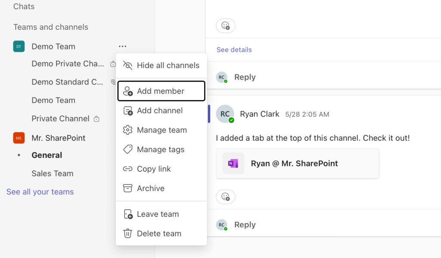Click the lock icon beside Demo Private Channel
Image resolution: width=441 pixels, height=258 pixels.
(x=113, y=64)
